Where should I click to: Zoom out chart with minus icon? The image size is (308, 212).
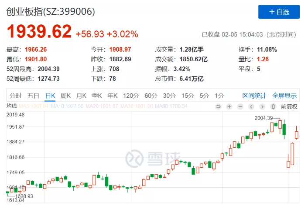tap(240, 106)
